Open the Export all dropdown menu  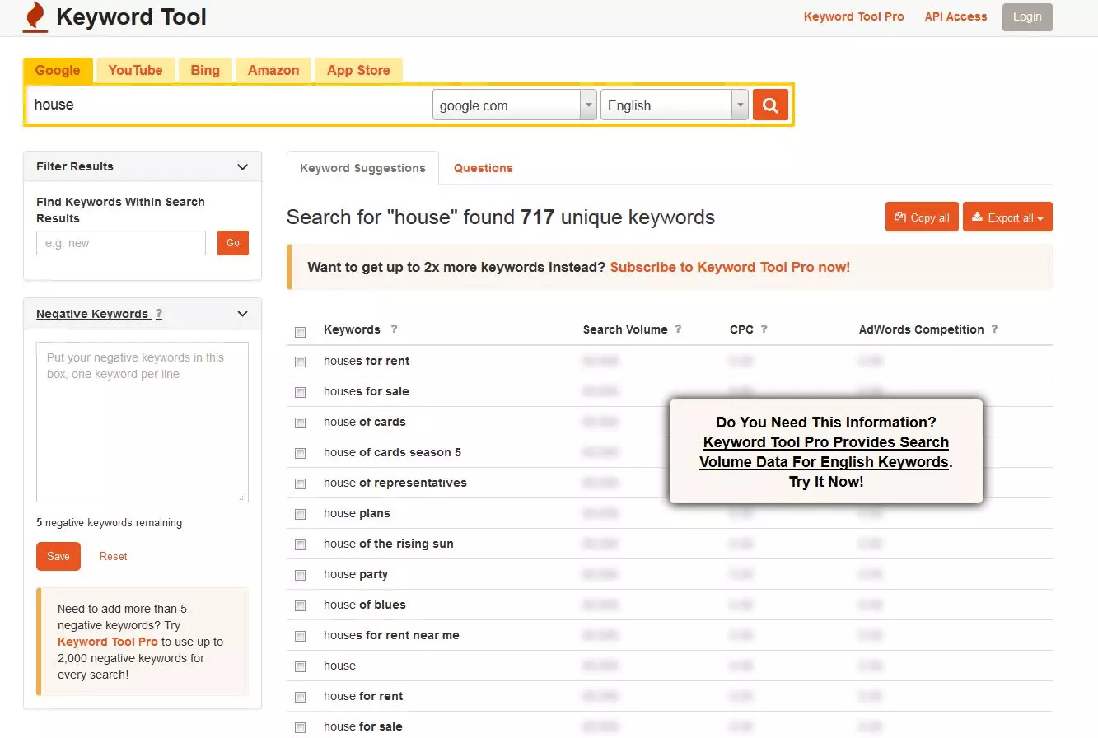coord(1007,217)
